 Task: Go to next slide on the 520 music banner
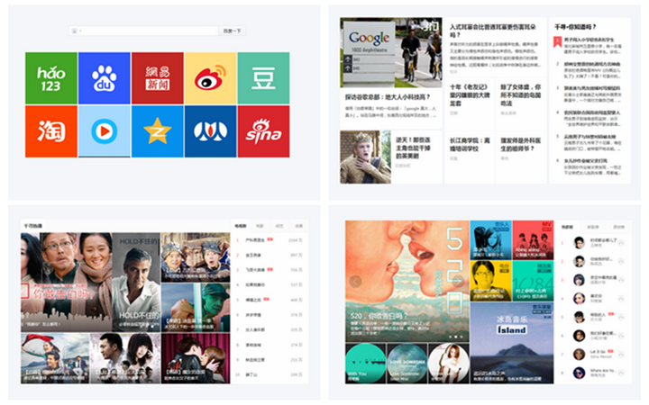(458, 282)
